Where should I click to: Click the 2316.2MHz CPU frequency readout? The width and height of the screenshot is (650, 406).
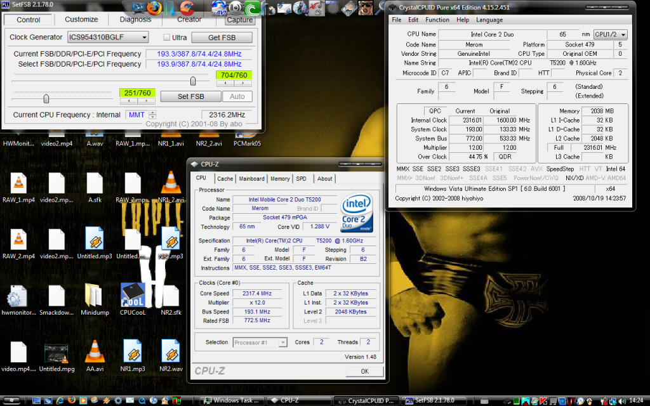point(227,115)
